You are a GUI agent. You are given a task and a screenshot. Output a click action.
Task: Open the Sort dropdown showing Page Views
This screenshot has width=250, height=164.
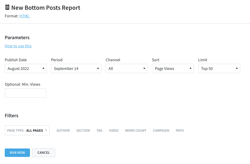173,69
